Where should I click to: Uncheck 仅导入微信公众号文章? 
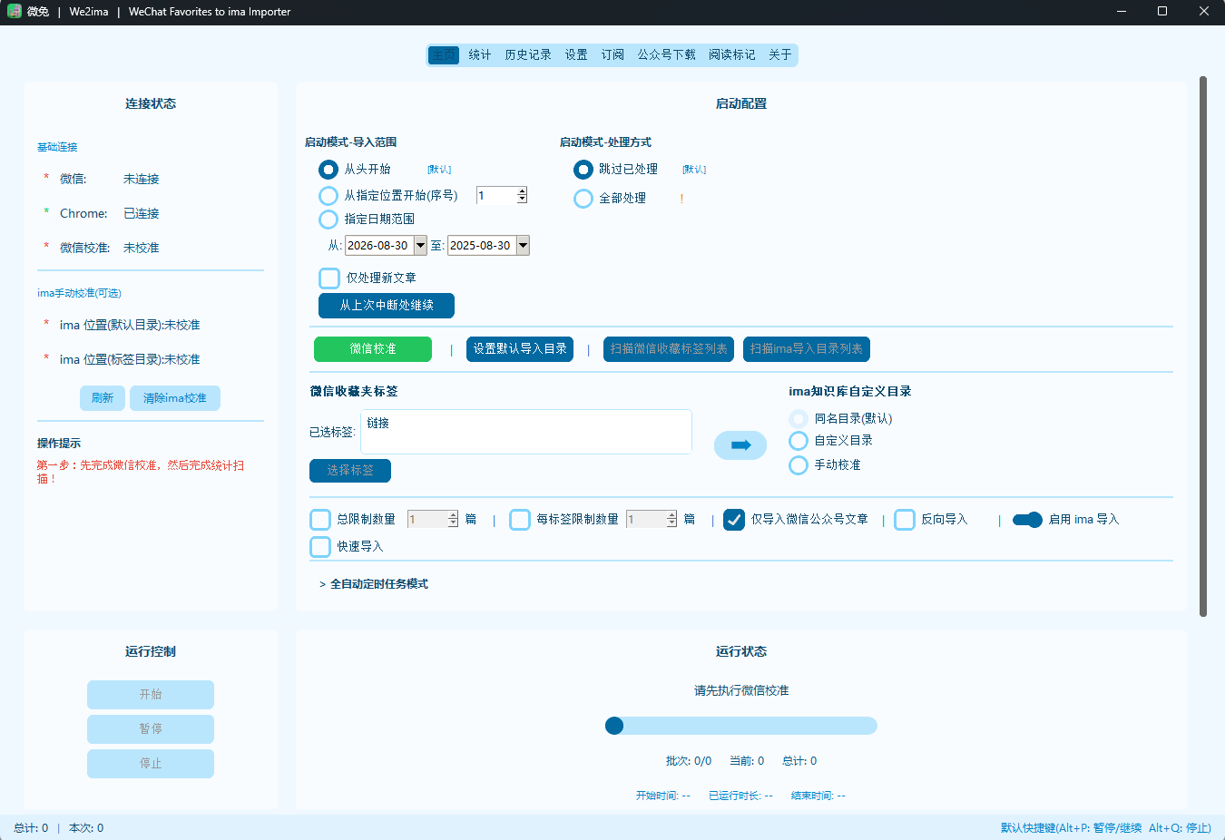[734, 520]
